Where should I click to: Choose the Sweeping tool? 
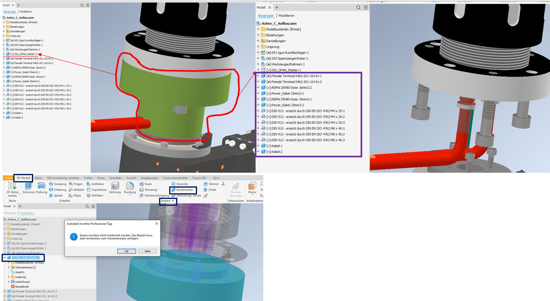57,184
